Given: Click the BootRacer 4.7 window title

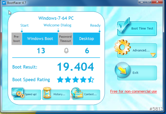Looking at the screenshot, I should coord(17,3).
